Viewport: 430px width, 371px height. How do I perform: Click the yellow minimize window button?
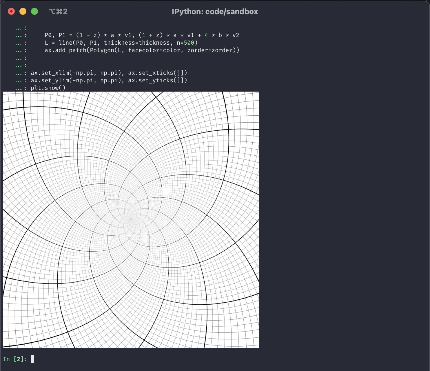coord(23,12)
